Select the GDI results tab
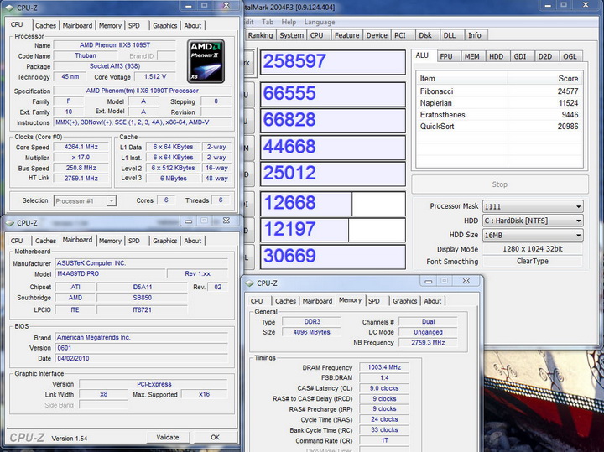 pyautogui.click(x=520, y=56)
